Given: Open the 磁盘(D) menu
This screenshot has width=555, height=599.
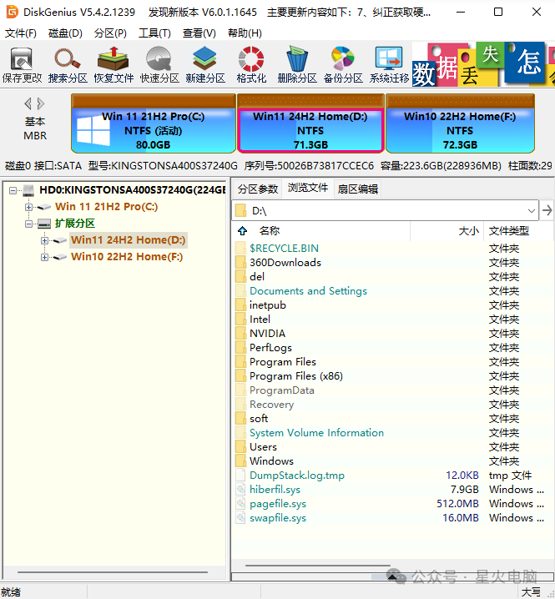Looking at the screenshot, I should (65, 33).
